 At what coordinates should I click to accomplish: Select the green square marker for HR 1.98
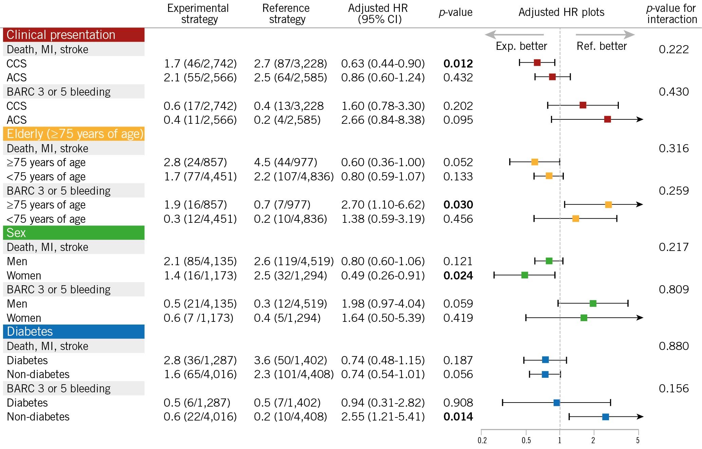(x=593, y=304)
